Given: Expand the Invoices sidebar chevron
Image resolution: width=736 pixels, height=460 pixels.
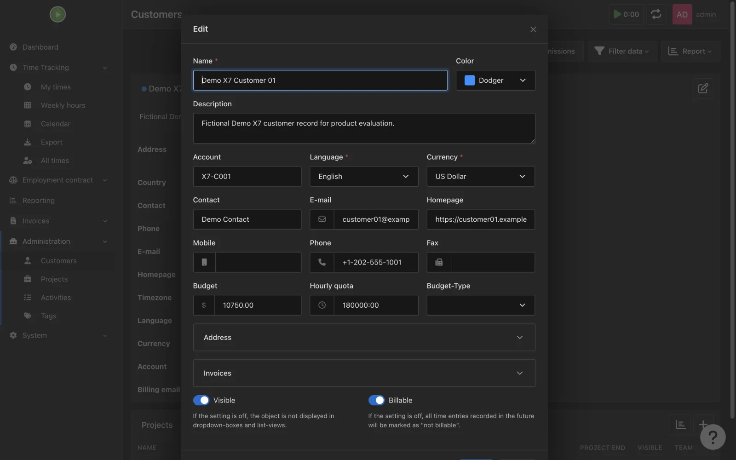Looking at the screenshot, I should (x=105, y=221).
